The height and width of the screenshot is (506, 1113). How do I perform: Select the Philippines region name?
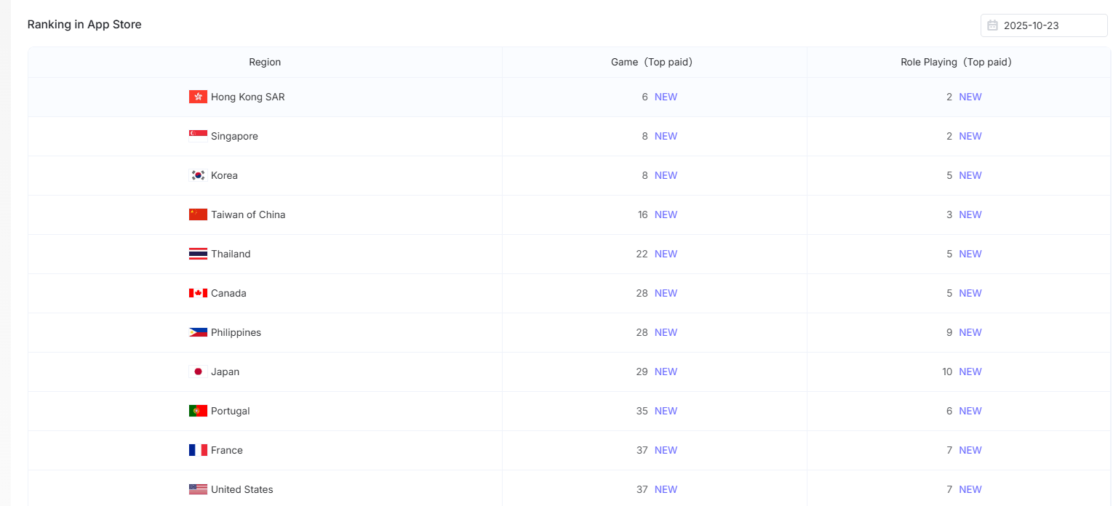[x=236, y=332]
